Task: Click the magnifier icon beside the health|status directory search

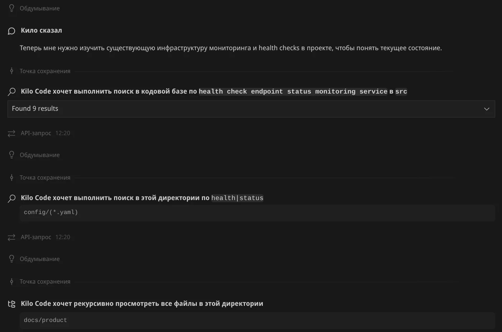Action: [11, 198]
